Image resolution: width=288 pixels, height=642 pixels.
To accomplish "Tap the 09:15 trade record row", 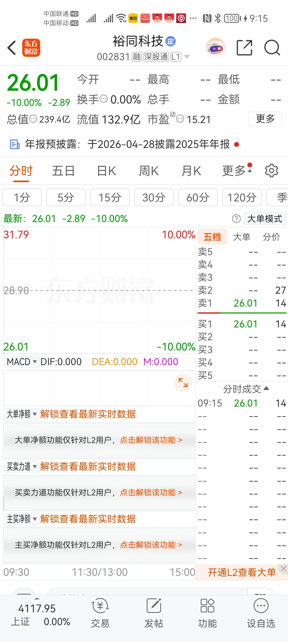I will [242, 403].
